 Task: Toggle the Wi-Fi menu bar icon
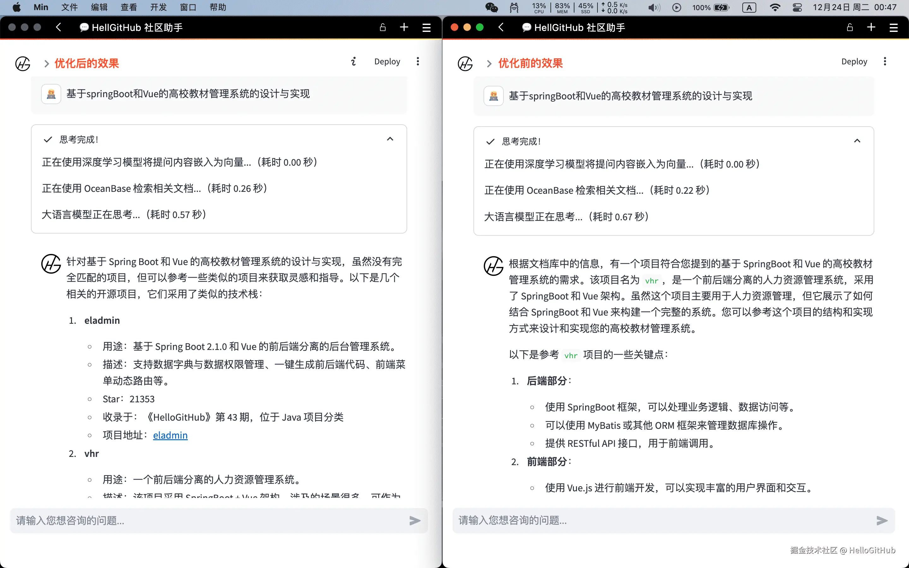point(775,8)
